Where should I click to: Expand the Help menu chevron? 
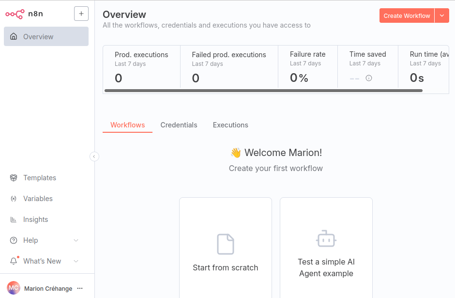click(76, 240)
